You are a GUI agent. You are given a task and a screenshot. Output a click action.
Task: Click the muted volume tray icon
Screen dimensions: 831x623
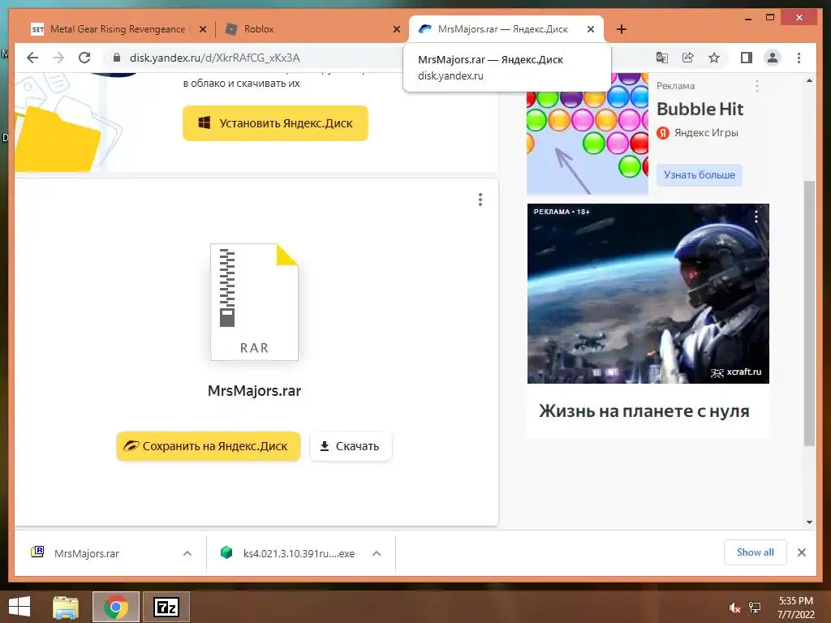pyautogui.click(x=734, y=608)
